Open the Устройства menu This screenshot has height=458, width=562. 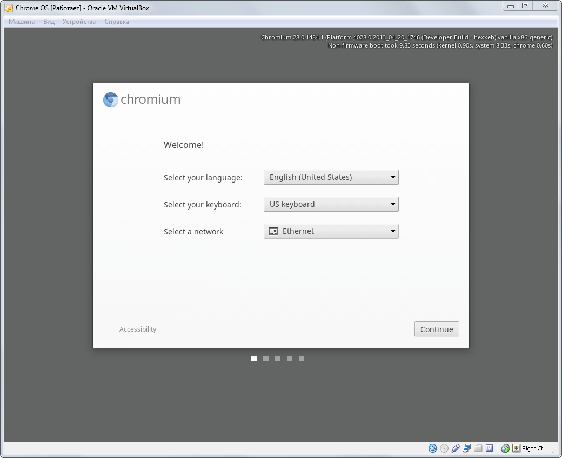pyautogui.click(x=79, y=22)
